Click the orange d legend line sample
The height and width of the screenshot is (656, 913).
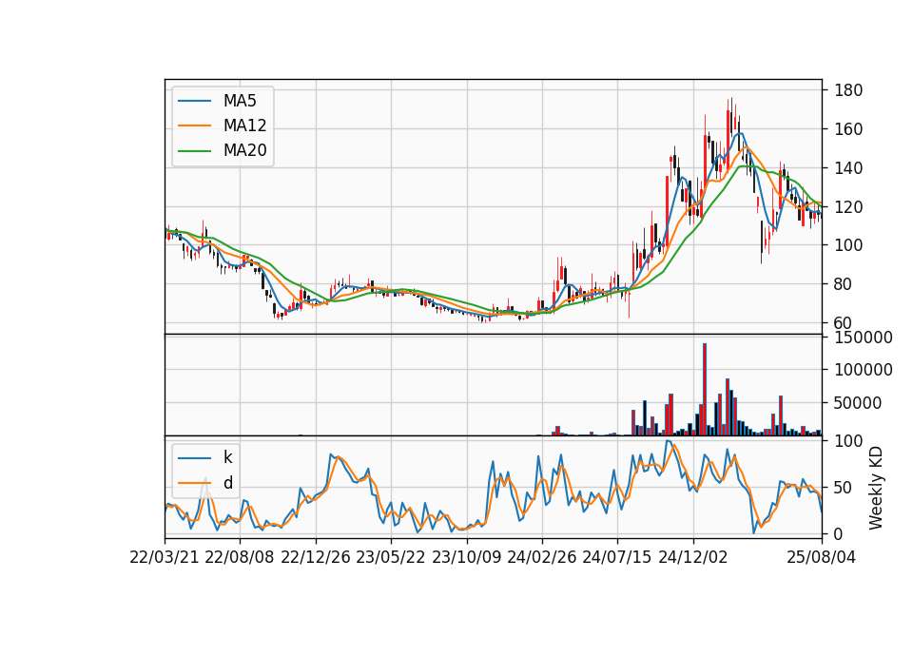[194, 483]
